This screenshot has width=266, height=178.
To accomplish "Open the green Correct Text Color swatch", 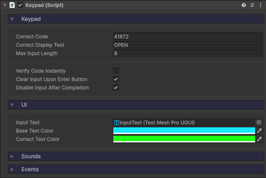I will pos(184,139).
